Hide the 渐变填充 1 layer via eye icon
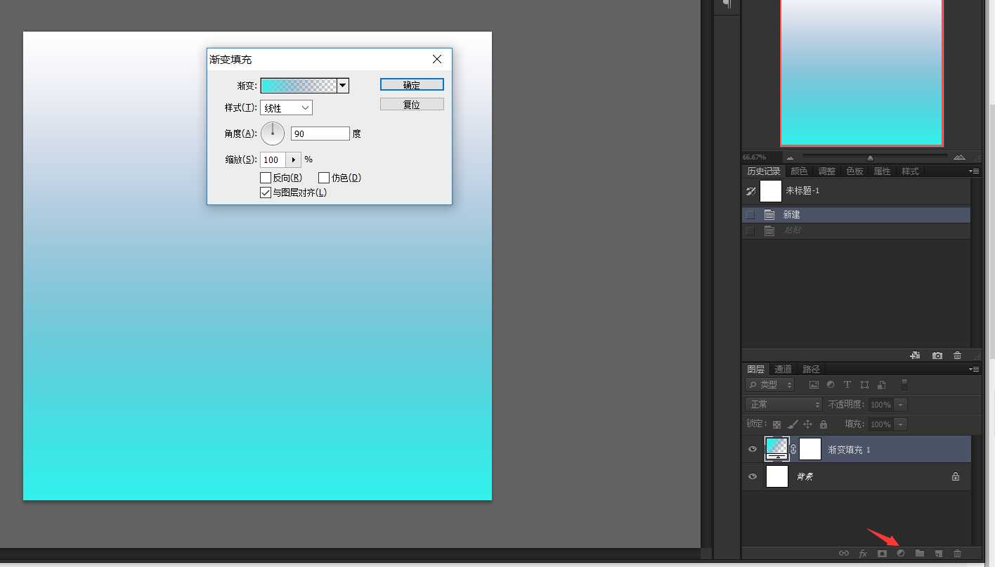 tap(753, 449)
